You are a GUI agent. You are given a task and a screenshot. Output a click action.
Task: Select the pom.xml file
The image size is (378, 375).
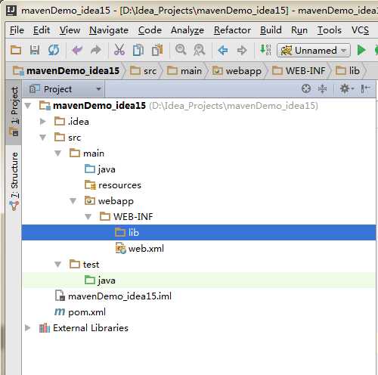point(80,312)
